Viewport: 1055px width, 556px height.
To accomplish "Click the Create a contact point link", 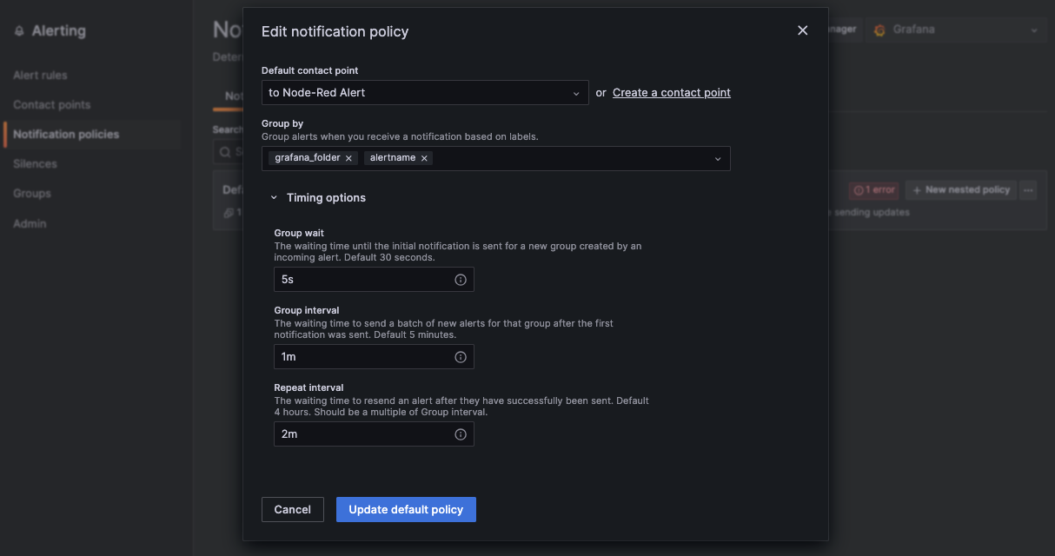I will (671, 93).
